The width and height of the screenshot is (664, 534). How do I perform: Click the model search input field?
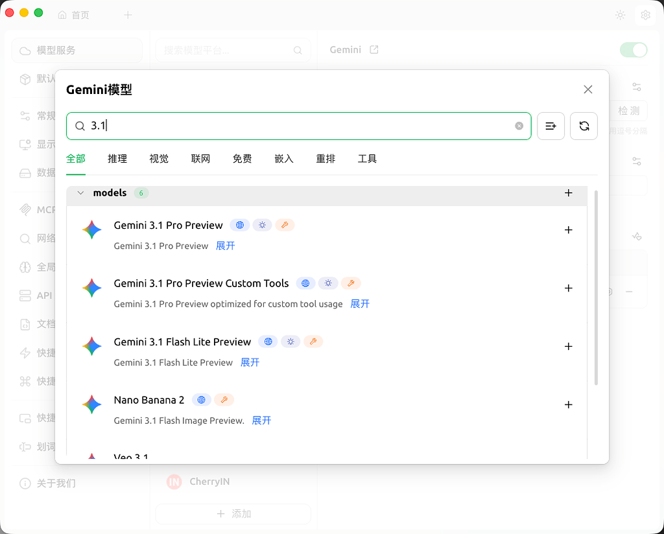(x=298, y=126)
